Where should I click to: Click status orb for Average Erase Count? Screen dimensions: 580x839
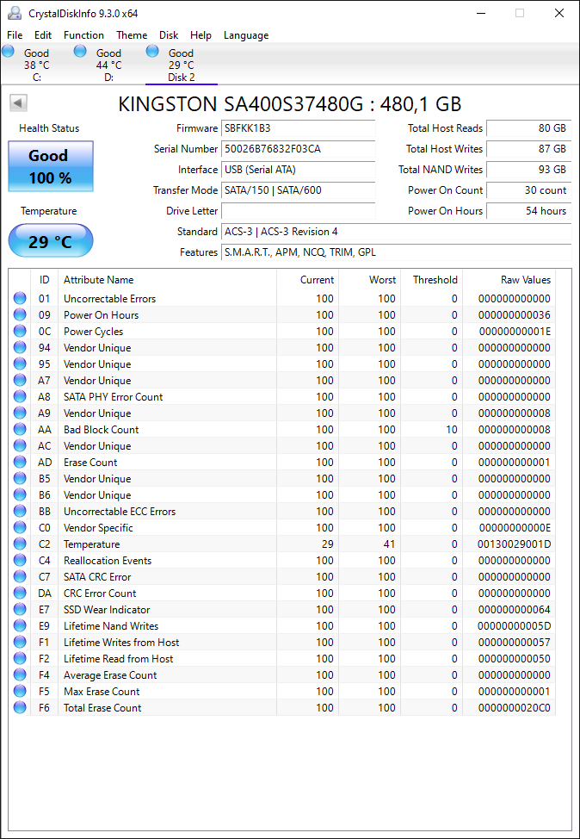pyautogui.click(x=20, y=674)
